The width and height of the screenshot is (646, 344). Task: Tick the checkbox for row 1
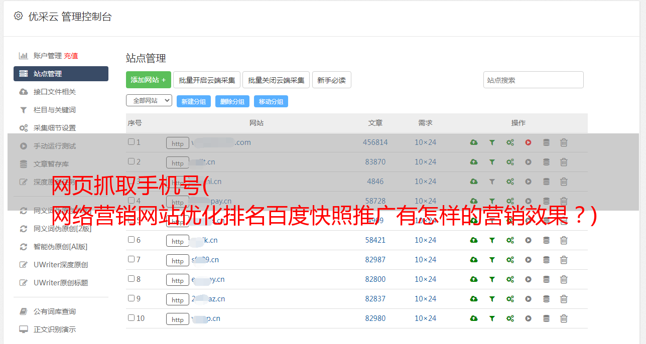point(131,142)
